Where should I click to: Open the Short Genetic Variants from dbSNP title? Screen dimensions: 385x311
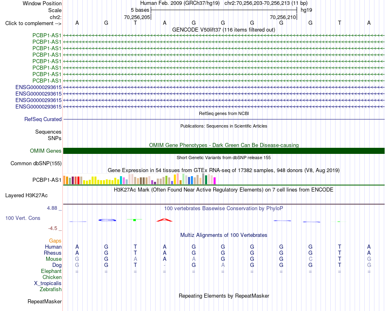pyautogui.click(x=224, y=158)
